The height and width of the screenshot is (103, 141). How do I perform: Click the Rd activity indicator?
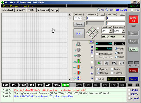131,63
